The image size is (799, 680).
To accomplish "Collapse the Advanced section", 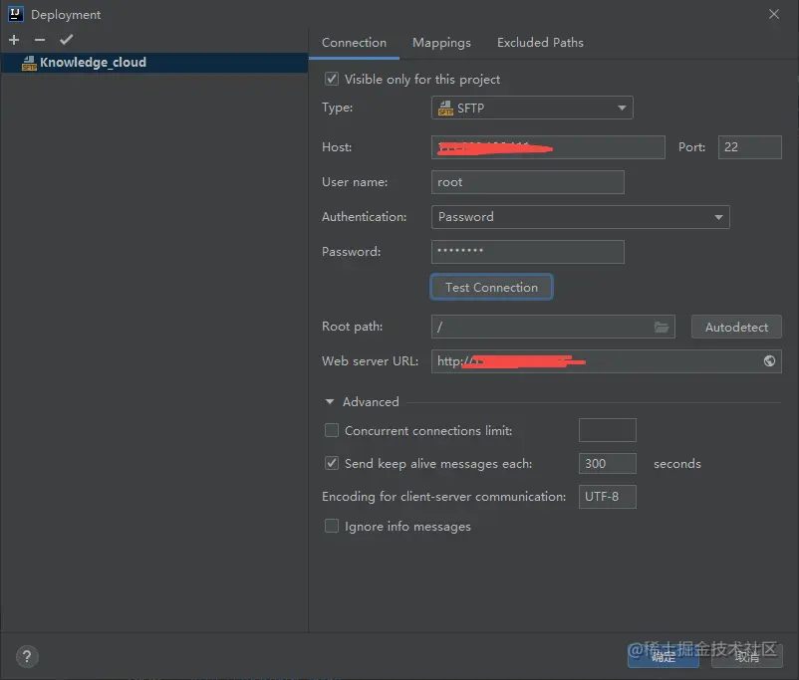I will pyautogui.click(x=330, y=402).
